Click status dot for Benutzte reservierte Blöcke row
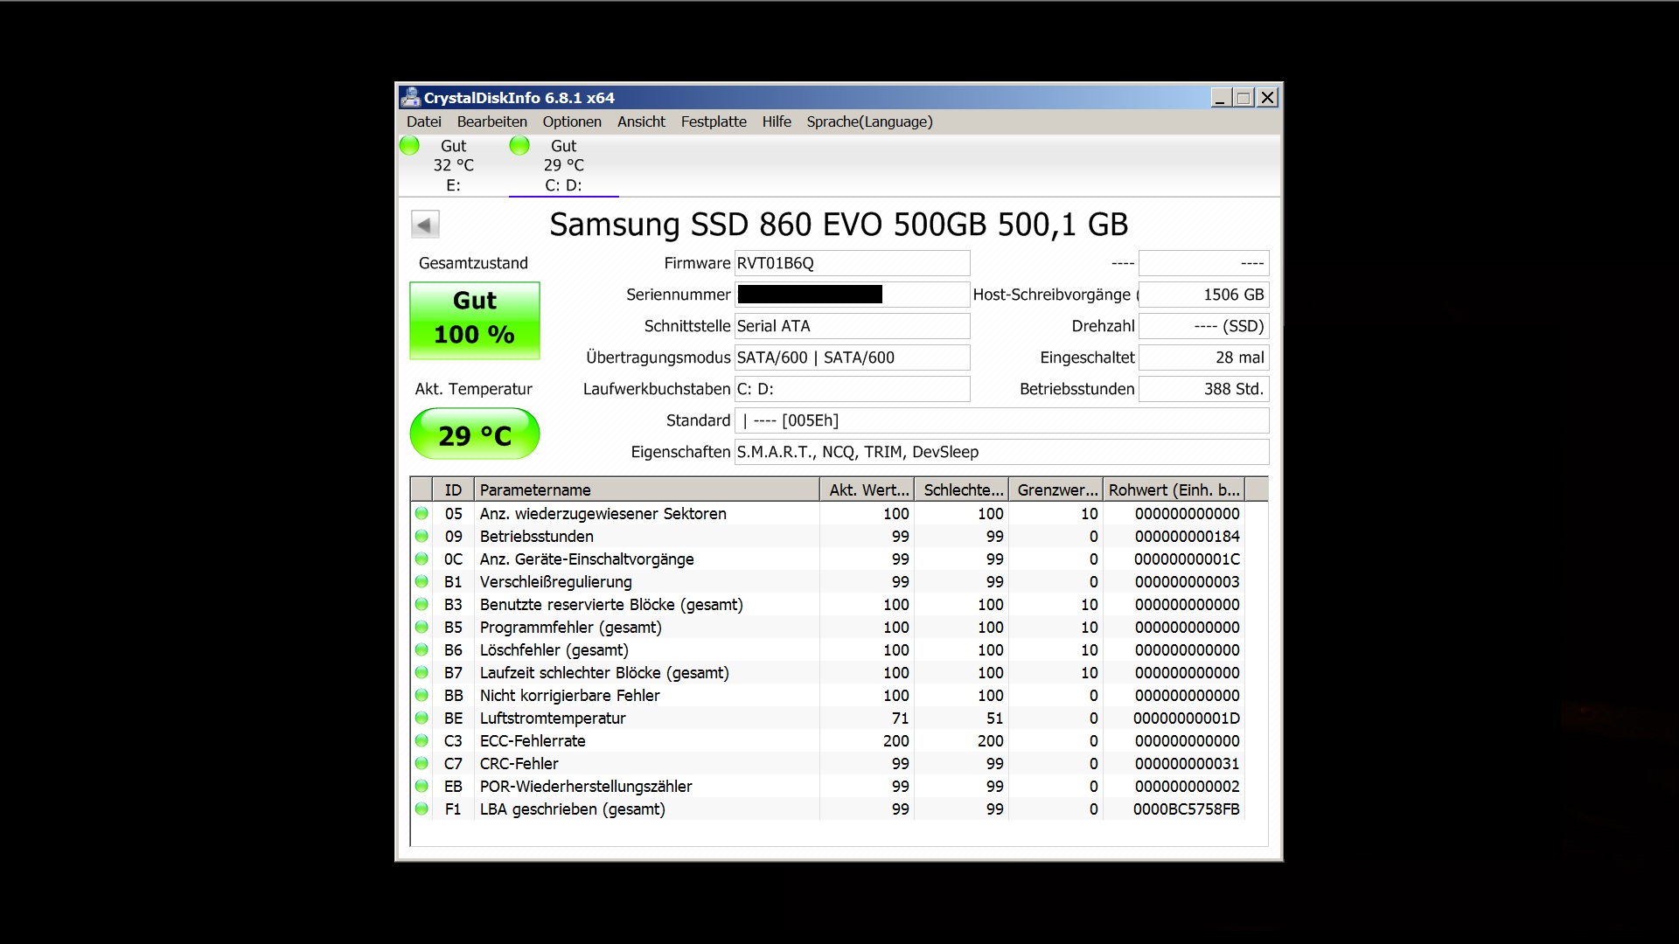Viewport: 1679px width, 944px height. click(421, 605)
